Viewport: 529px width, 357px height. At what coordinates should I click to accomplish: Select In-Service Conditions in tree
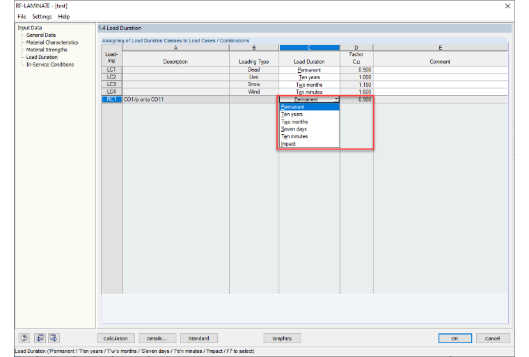point(50,65)
